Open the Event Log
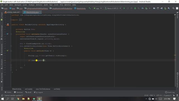 (x=170, y=92)
